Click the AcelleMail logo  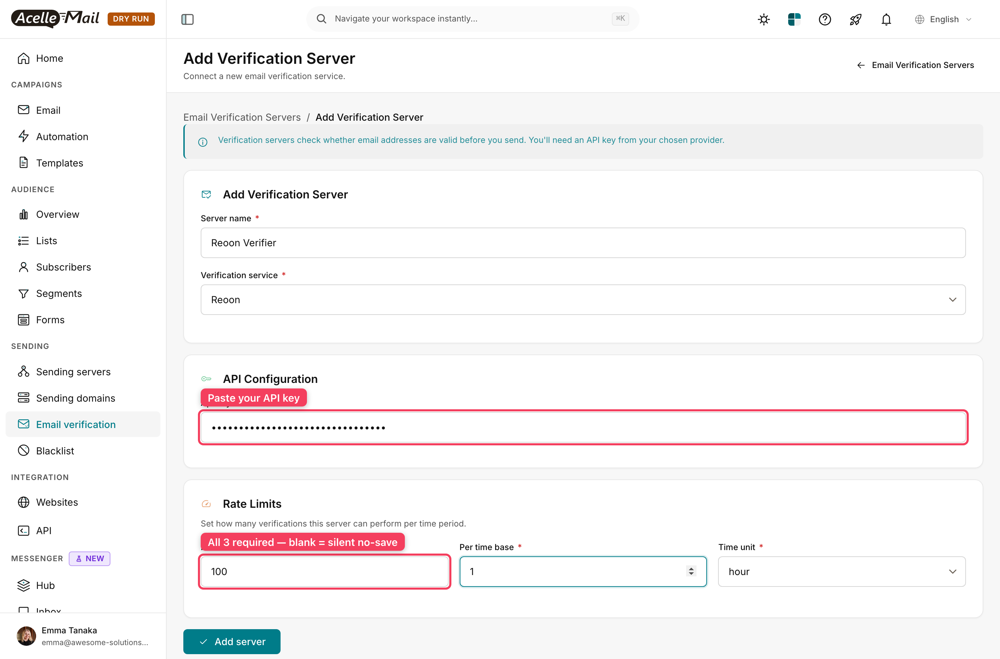(x=55, y=18)
